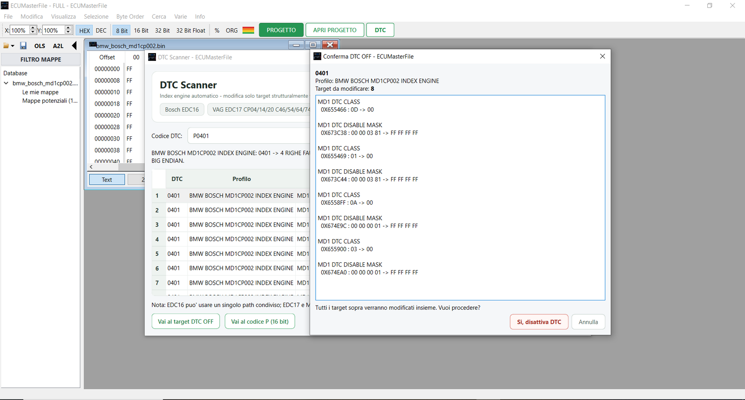Toggle percent difference view
The height and width of the screenshot is (400, 745).
217,30
